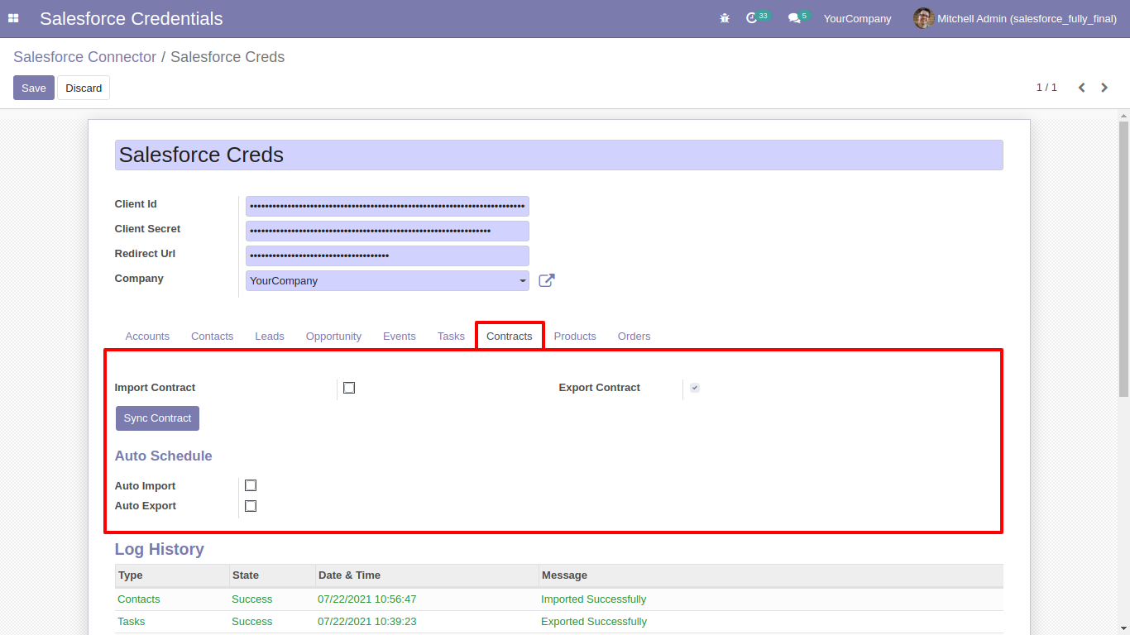This screenshot has width=1130, height=635.
Task: Switch to the Orders tab
Action: pos(634,337)
